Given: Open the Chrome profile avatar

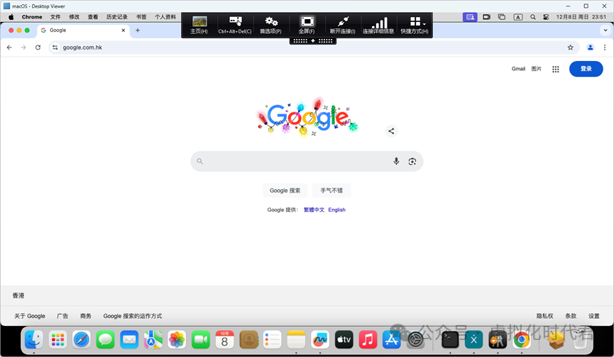Looking at the screenshot, I should [x=590, y=47].
